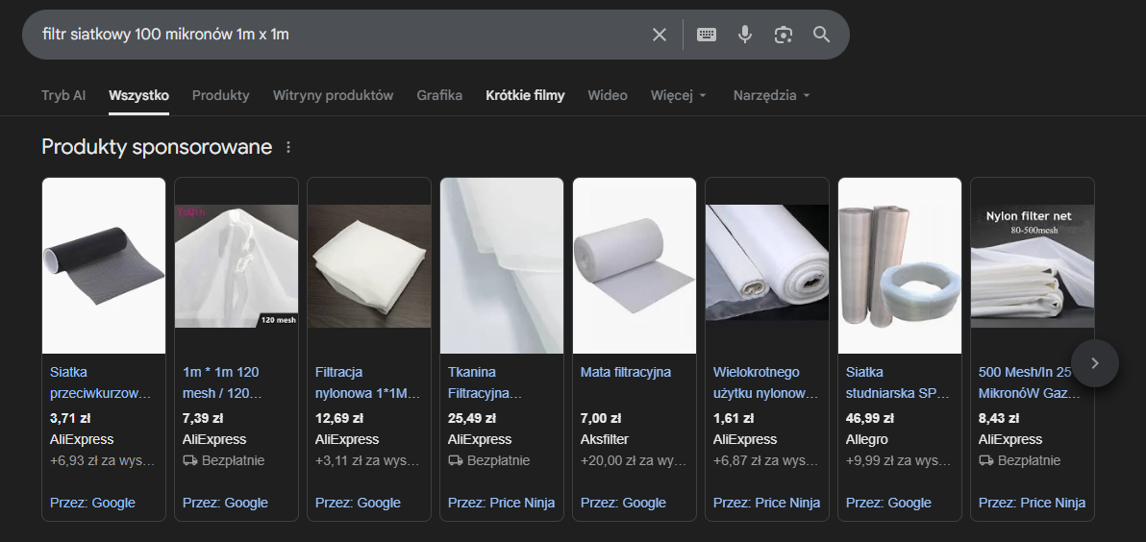Open three-dot menu beside Produkty sponsorowane
This screenshot has height=542, width=1146.
[x=288, y=148]
